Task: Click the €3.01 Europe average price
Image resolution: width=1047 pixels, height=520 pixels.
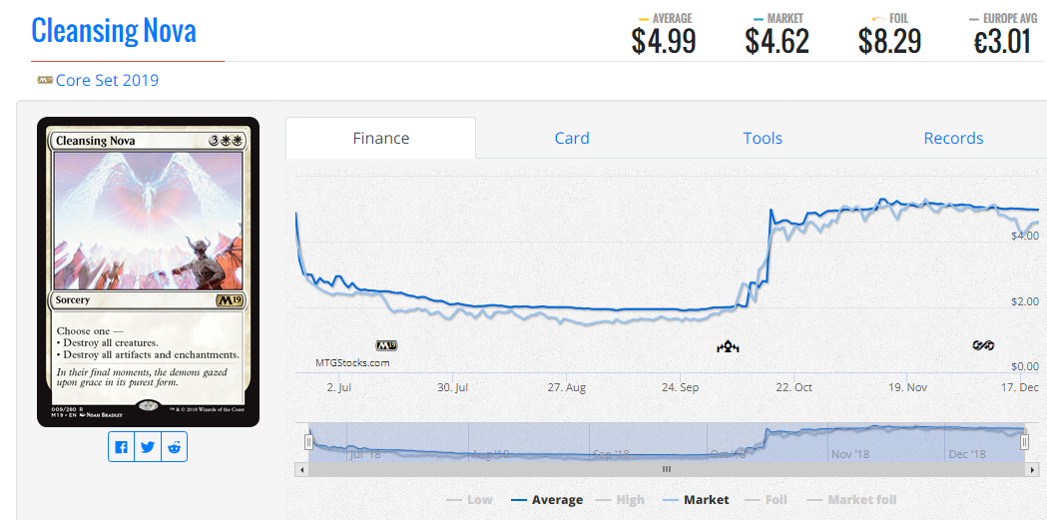Action: [x=1002, y=41]
